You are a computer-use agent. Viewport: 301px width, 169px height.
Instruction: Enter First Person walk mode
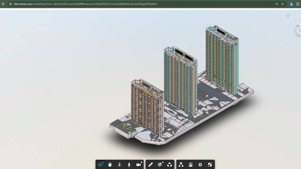(x=129, y=165)
